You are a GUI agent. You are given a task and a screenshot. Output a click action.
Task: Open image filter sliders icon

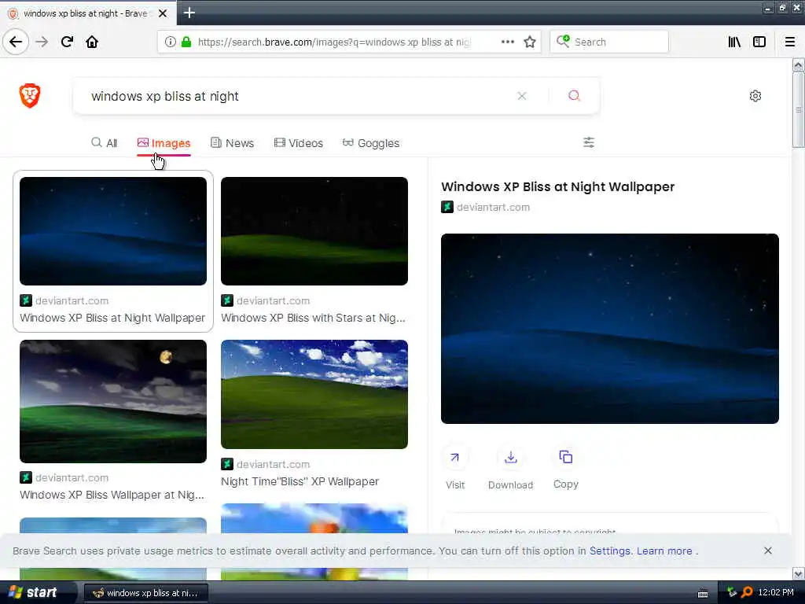coord(589,142)
